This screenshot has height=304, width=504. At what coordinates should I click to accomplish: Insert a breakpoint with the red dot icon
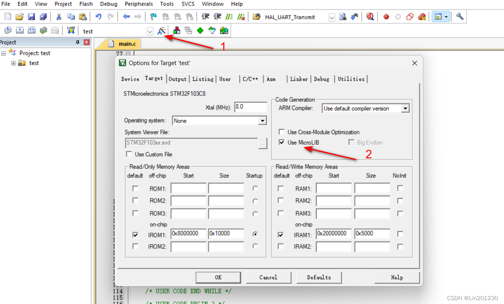click(x=386, y=17)
